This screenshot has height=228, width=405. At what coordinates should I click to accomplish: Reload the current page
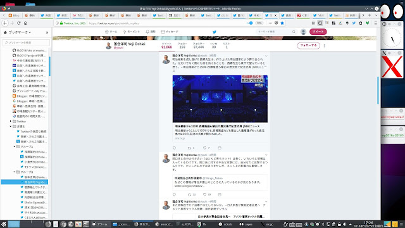[18, 23]
